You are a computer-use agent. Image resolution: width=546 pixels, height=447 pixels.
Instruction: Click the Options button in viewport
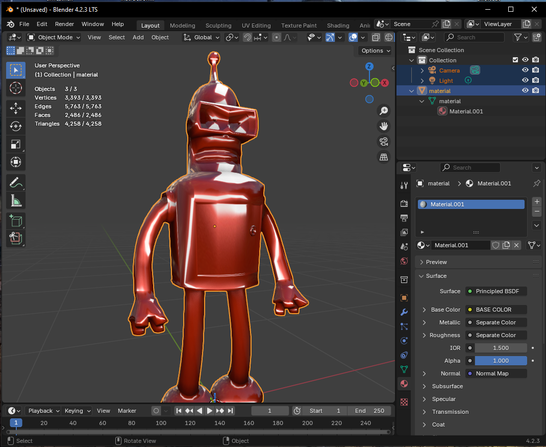coord(376,51)
